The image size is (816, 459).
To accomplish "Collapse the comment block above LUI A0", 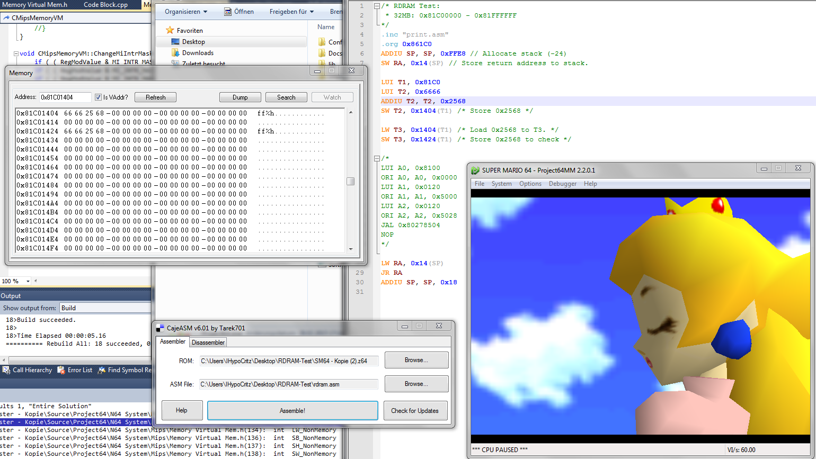I will [x=376, y=158].
